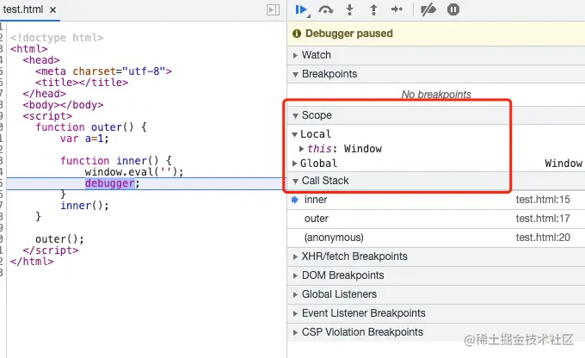585x358 pixels.
Task: Select the (anonymous) call stack frame
Action: (x=436, y=238)
